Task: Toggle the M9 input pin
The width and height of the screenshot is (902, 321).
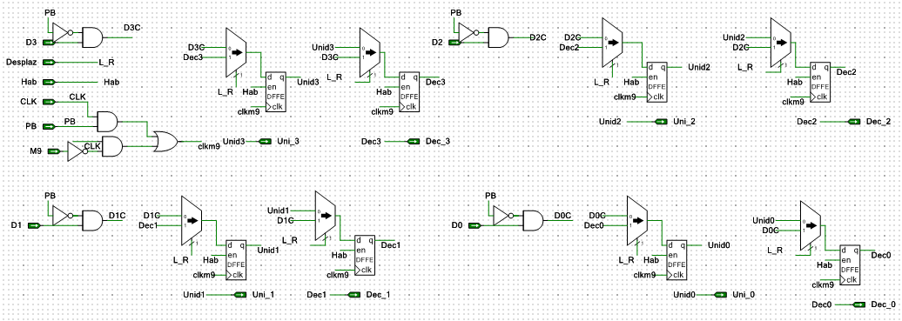Action: (x=54, y=151)
